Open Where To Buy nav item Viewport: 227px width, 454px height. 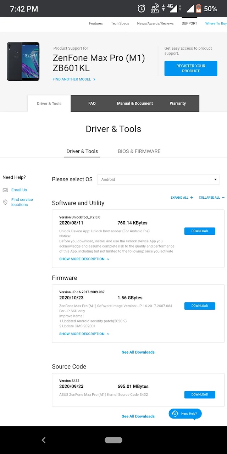tap(216, 23)
